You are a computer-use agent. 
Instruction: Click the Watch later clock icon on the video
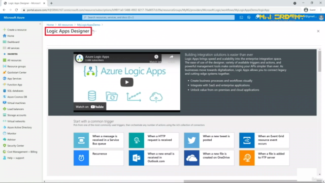coord(156,57)
